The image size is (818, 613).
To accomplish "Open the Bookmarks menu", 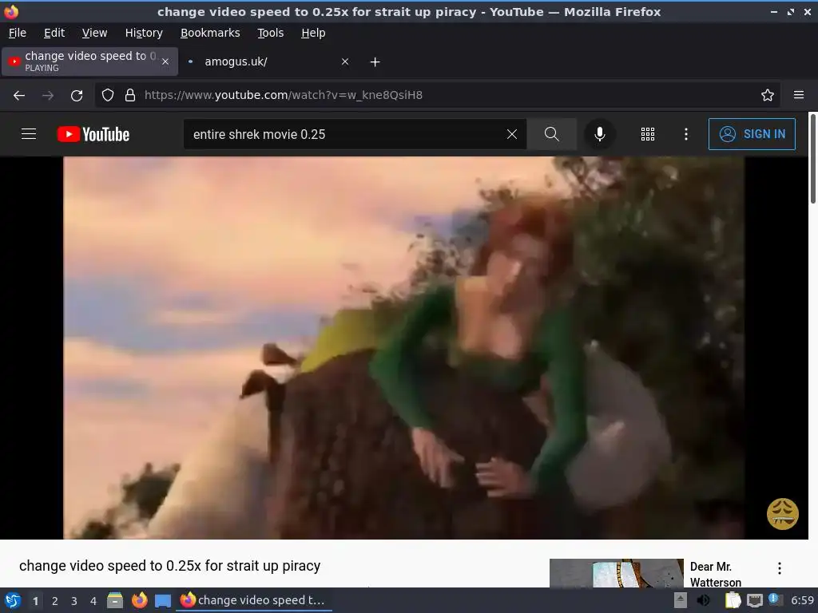I will pos(210,33).
